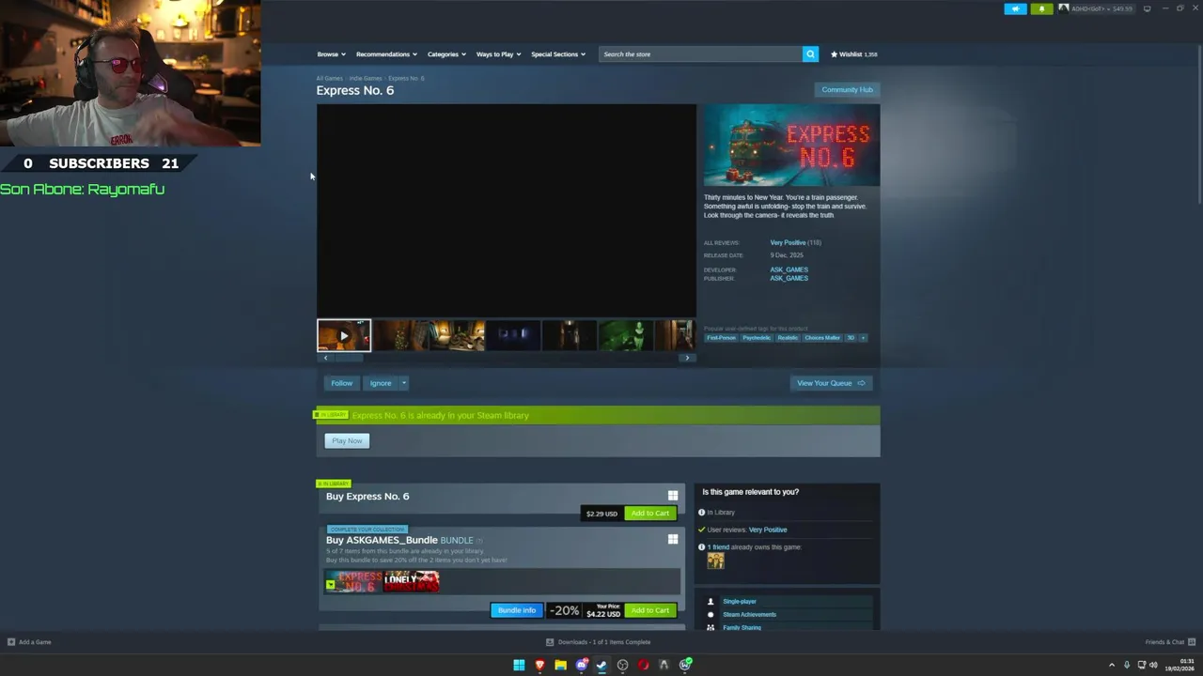This screenshot has height=676, width=1203.
Task: Click the blue search magnifier button
Action: pyautogui.click(x=810, y=54)
